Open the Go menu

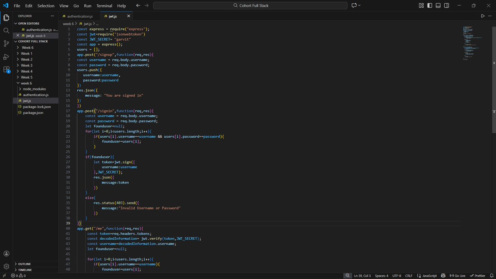point(76,6)
